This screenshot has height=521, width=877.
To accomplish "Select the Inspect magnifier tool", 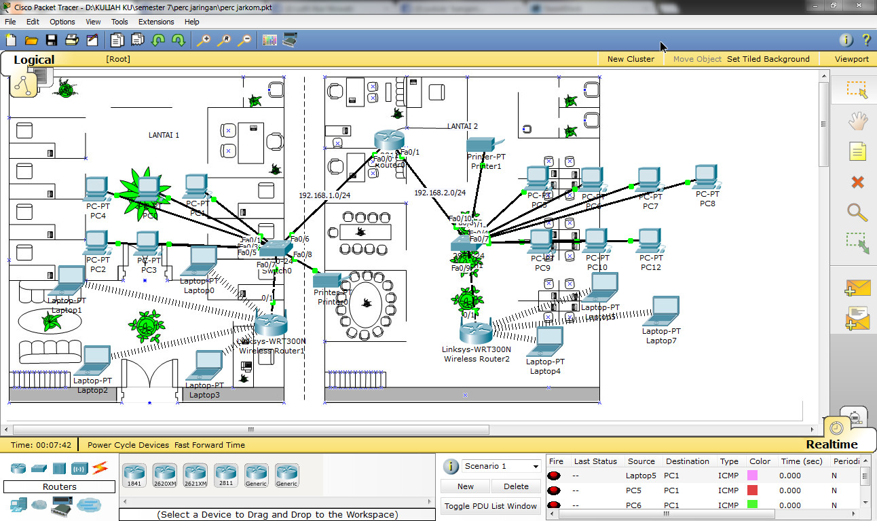I will (x=857, y=212).
